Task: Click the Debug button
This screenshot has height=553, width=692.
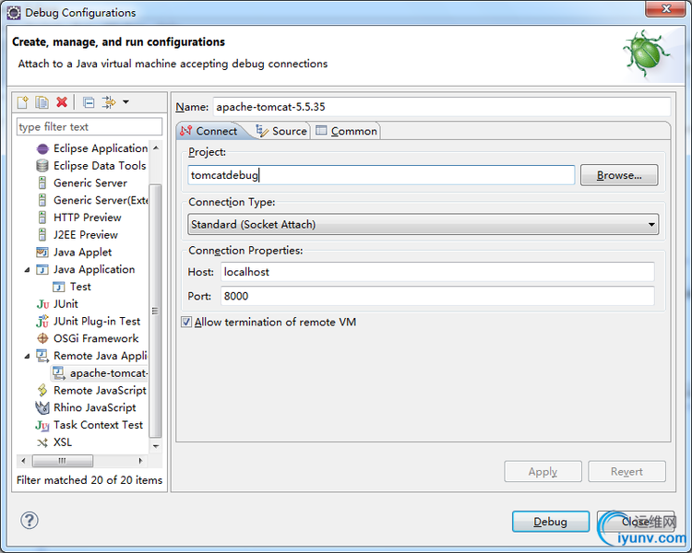Action: point(550,522)
